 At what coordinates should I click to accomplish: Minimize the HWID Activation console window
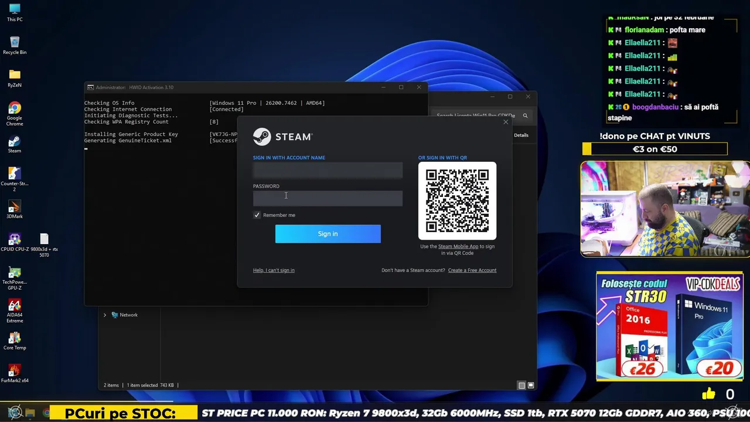[x=383, y=87]
